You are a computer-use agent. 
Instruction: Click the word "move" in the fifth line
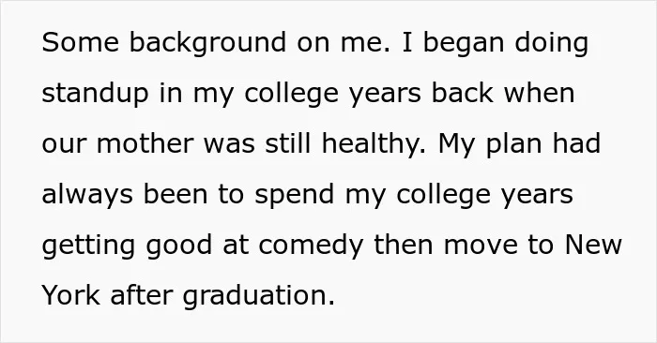pyautogui.click(x=481, y=246)
